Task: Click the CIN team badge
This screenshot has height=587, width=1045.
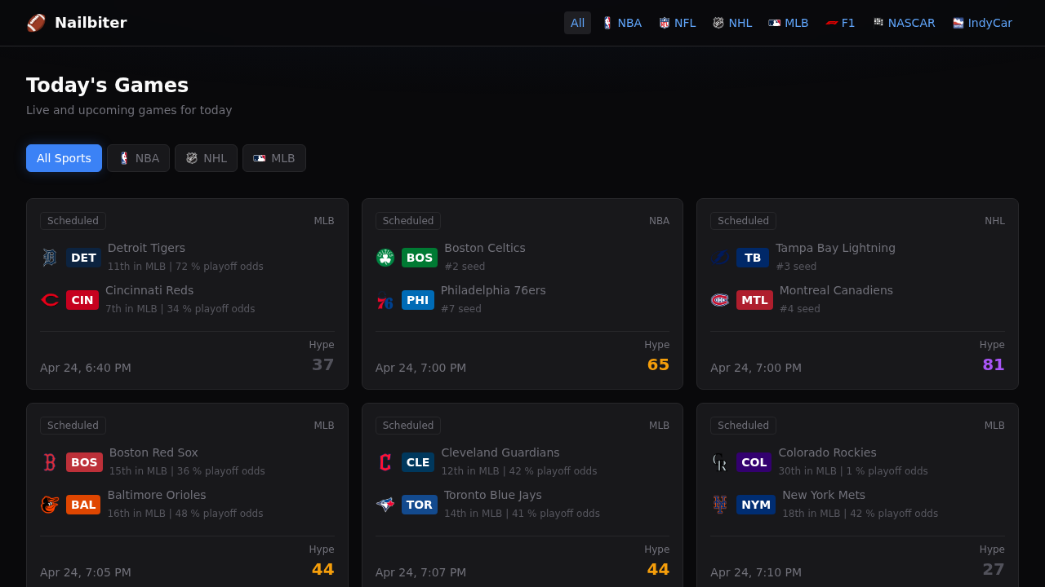Action: (82, 300)
